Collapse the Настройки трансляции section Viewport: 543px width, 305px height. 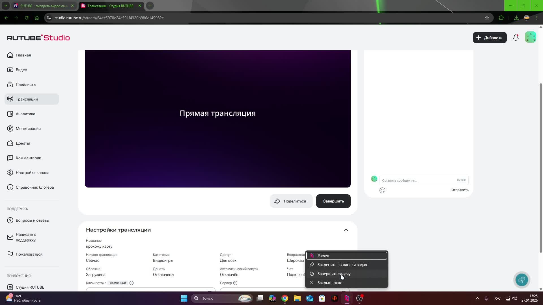tap(346, 230)
